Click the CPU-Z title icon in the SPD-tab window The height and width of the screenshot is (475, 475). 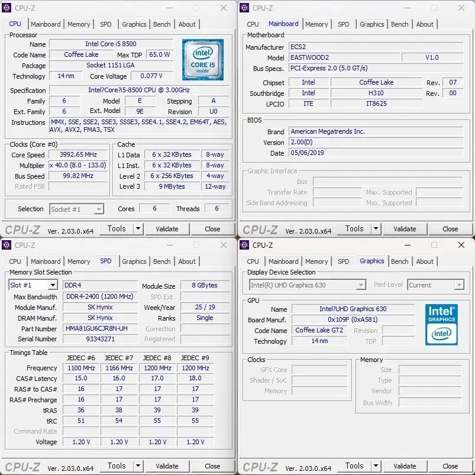point(7,245)
